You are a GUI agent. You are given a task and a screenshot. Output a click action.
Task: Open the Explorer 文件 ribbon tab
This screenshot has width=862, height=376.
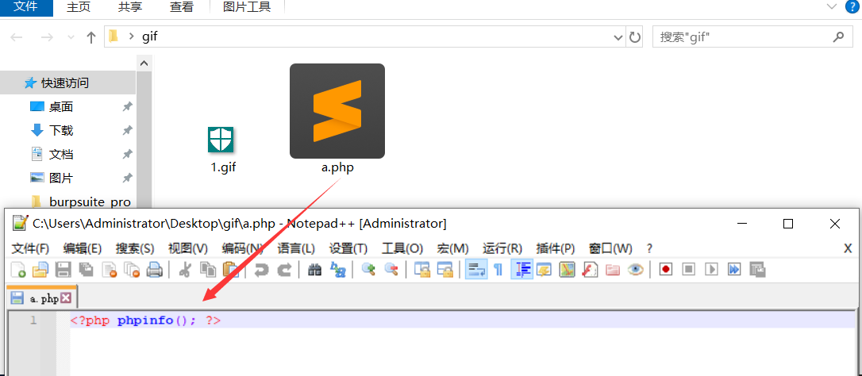pyautogui.click(x=26, y=7)
